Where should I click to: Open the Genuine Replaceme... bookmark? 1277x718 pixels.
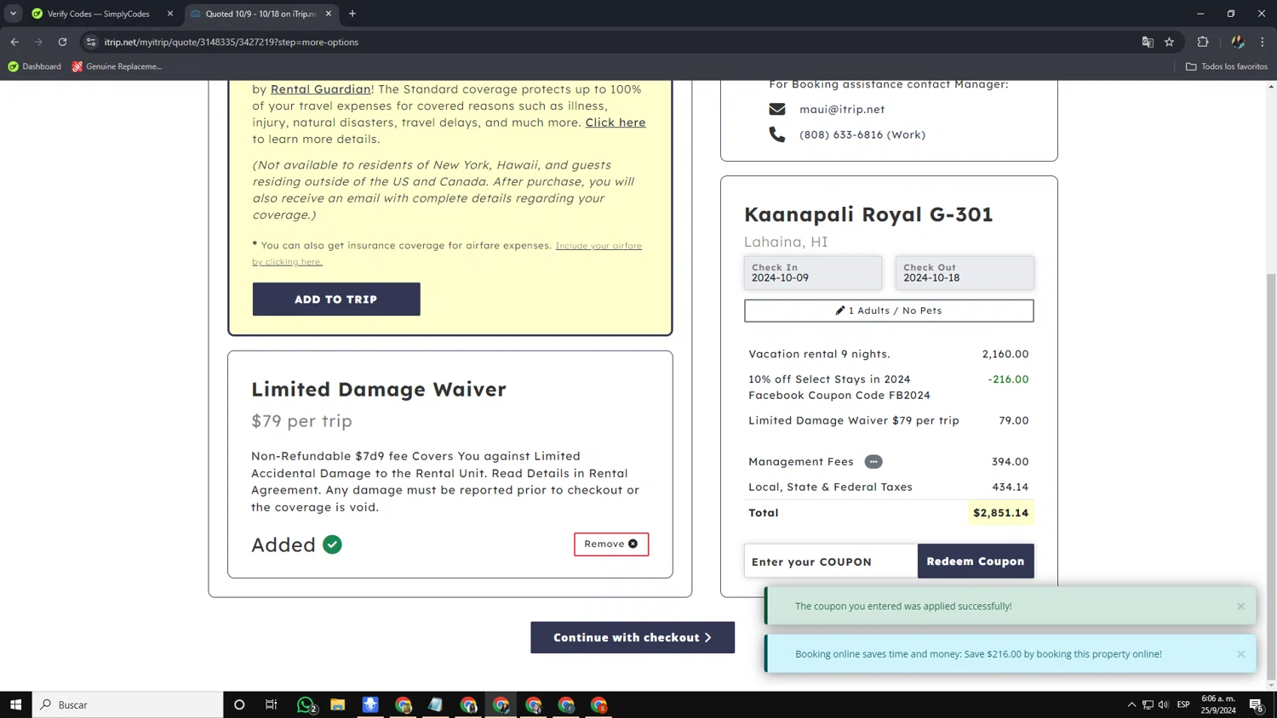[117, 66]
